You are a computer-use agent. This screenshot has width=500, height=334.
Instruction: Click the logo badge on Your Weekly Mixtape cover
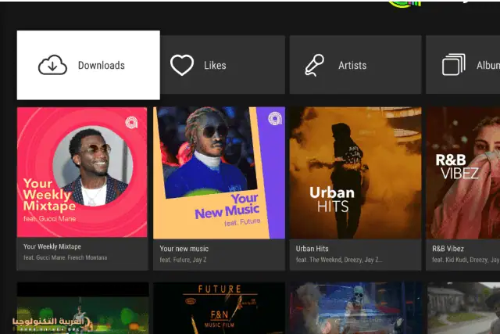click(x=131, y=122)
